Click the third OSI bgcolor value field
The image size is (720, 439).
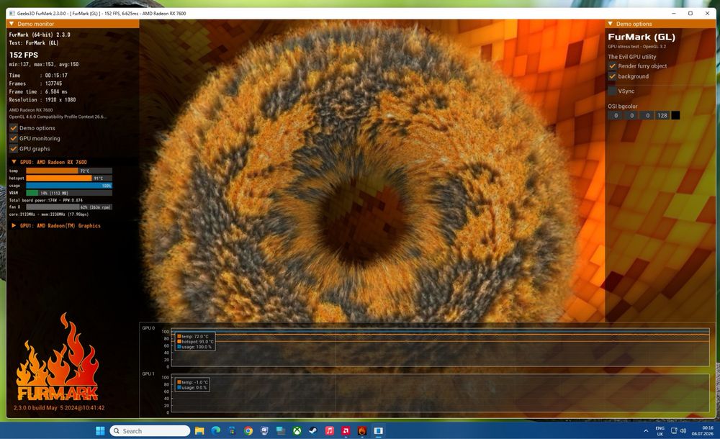(x=647, y=115)
